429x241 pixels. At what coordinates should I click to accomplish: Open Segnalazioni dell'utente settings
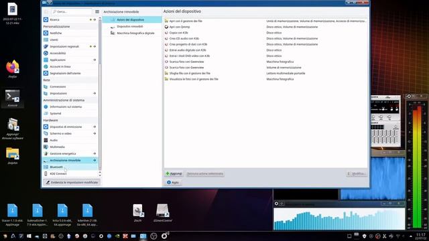[x=70, y=73]
